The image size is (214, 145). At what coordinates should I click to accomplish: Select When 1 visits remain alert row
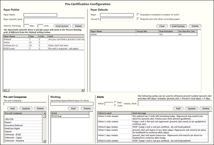(153, 123)
